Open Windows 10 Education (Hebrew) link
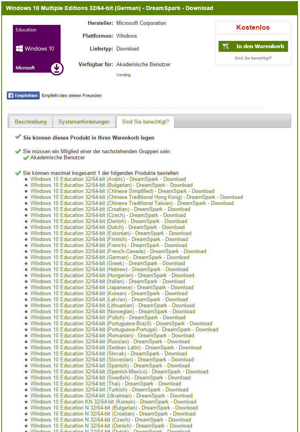300x432 pixels. [109, 270]
